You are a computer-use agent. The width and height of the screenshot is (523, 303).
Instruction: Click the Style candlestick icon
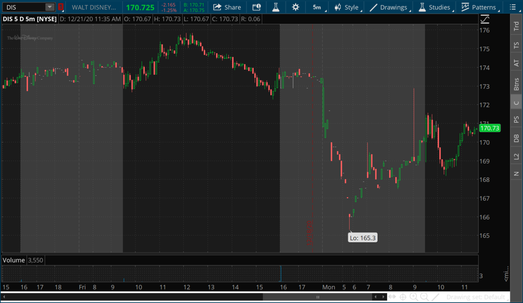(338, 7)
